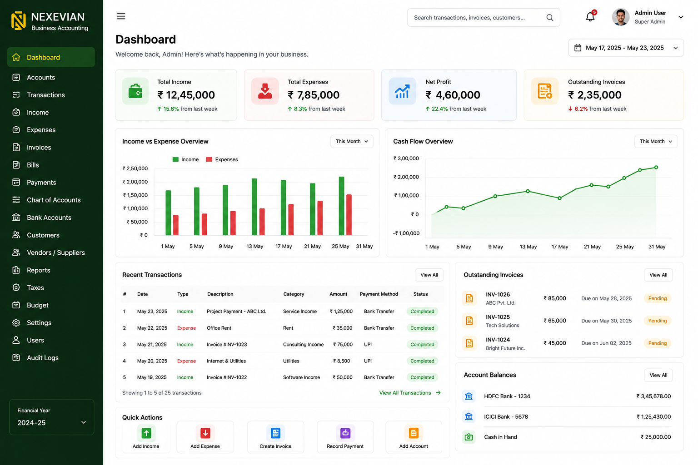This screenshot has width=698, height=465.
Task: Click the Total Expenses card icon
Action: pyautogui.click(x=265, y=91)
